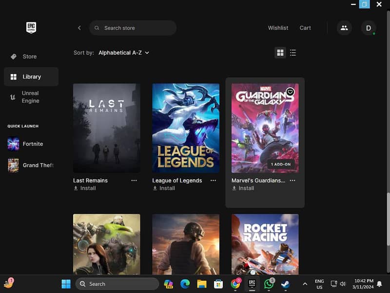The image size is (390, 293).
Task: Open the Friends panel icon
Action: point(344,28)
